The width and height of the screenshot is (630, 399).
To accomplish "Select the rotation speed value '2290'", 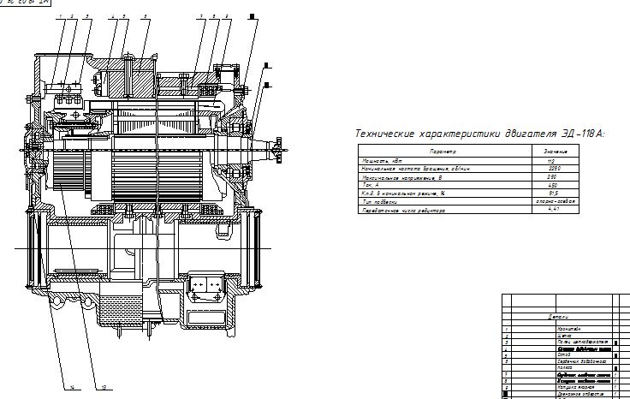I will coord(554,169).
